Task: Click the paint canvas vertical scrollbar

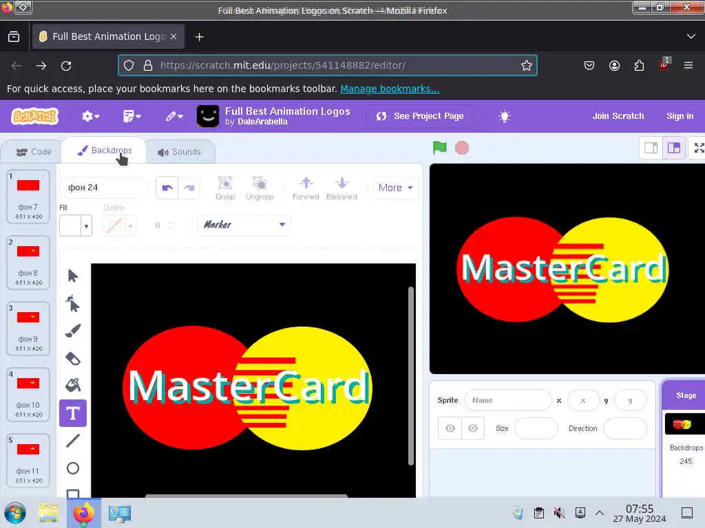Action: point(410,376)
